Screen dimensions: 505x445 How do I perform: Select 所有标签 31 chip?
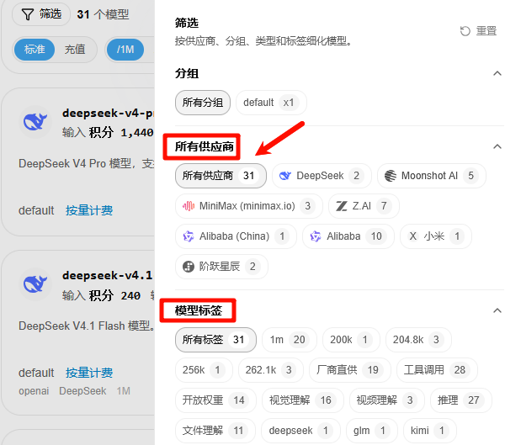click(215, 340)
